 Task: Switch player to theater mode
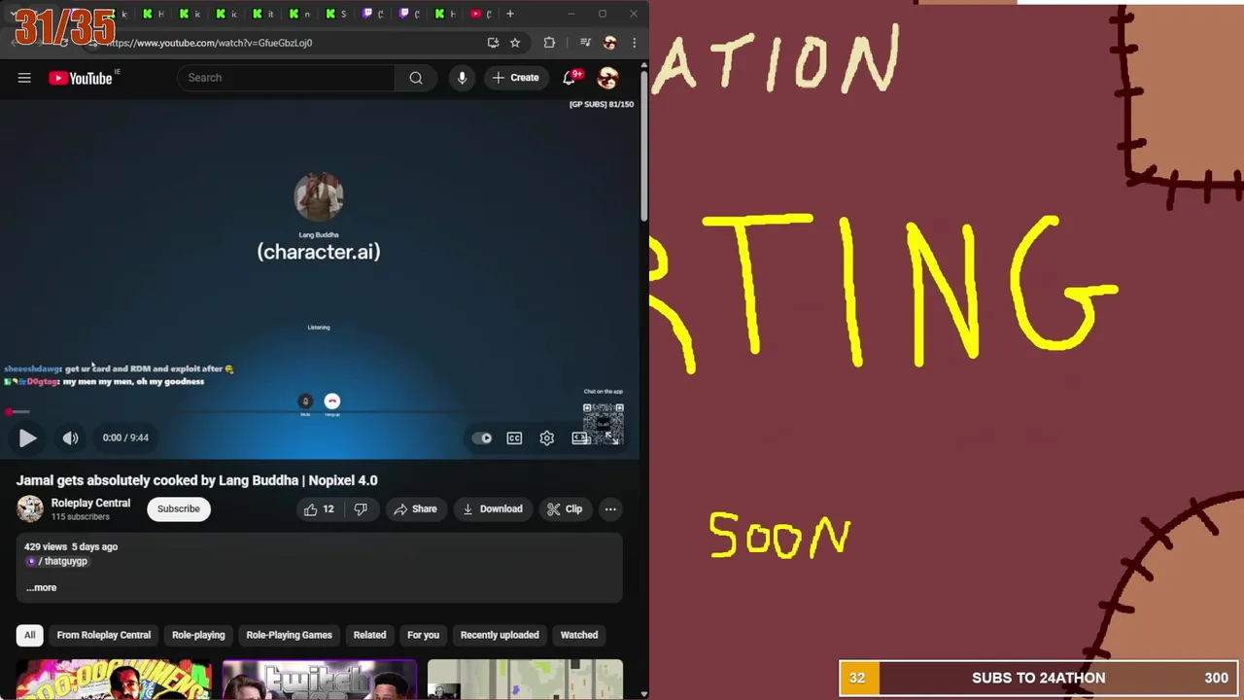(579, 438)
